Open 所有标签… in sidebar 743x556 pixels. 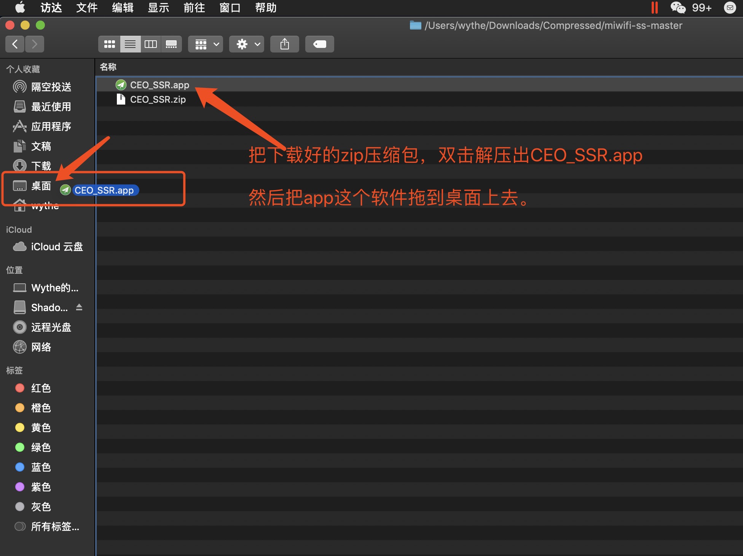(x=47, y=527)
